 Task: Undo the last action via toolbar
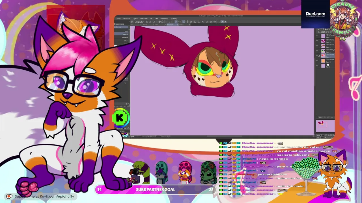point(147,22)
